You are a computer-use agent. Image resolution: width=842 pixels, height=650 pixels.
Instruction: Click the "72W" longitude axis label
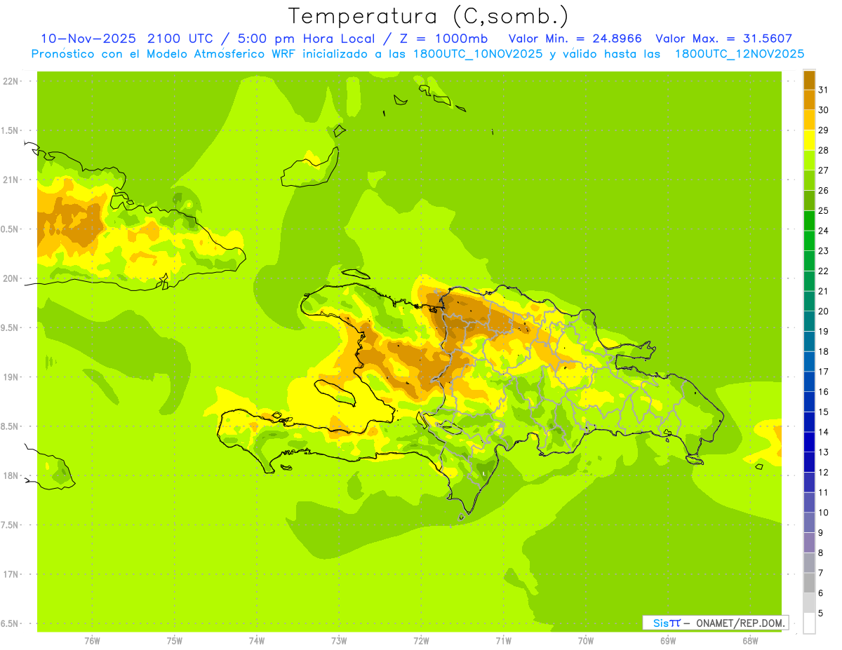421,641
